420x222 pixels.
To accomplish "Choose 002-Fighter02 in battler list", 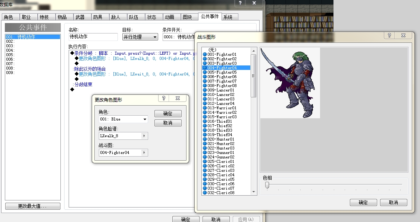I will [x=222, y=59].
